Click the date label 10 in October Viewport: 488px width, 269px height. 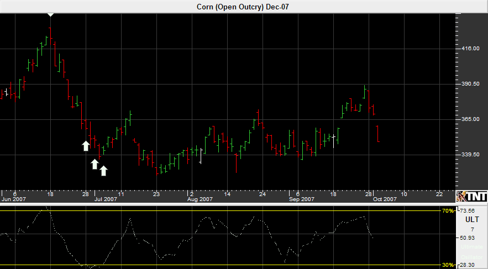pos(404,194)
